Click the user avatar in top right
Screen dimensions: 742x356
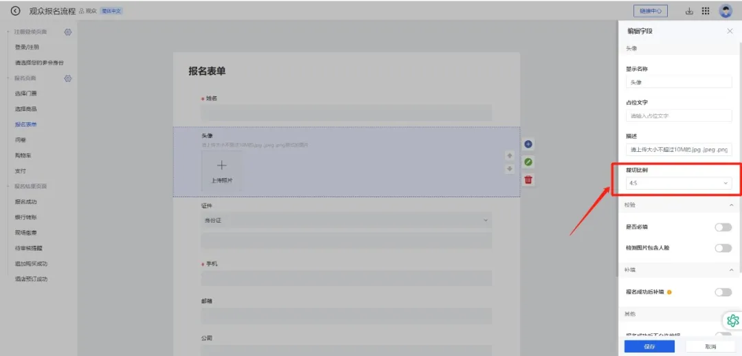click(726, 11)
